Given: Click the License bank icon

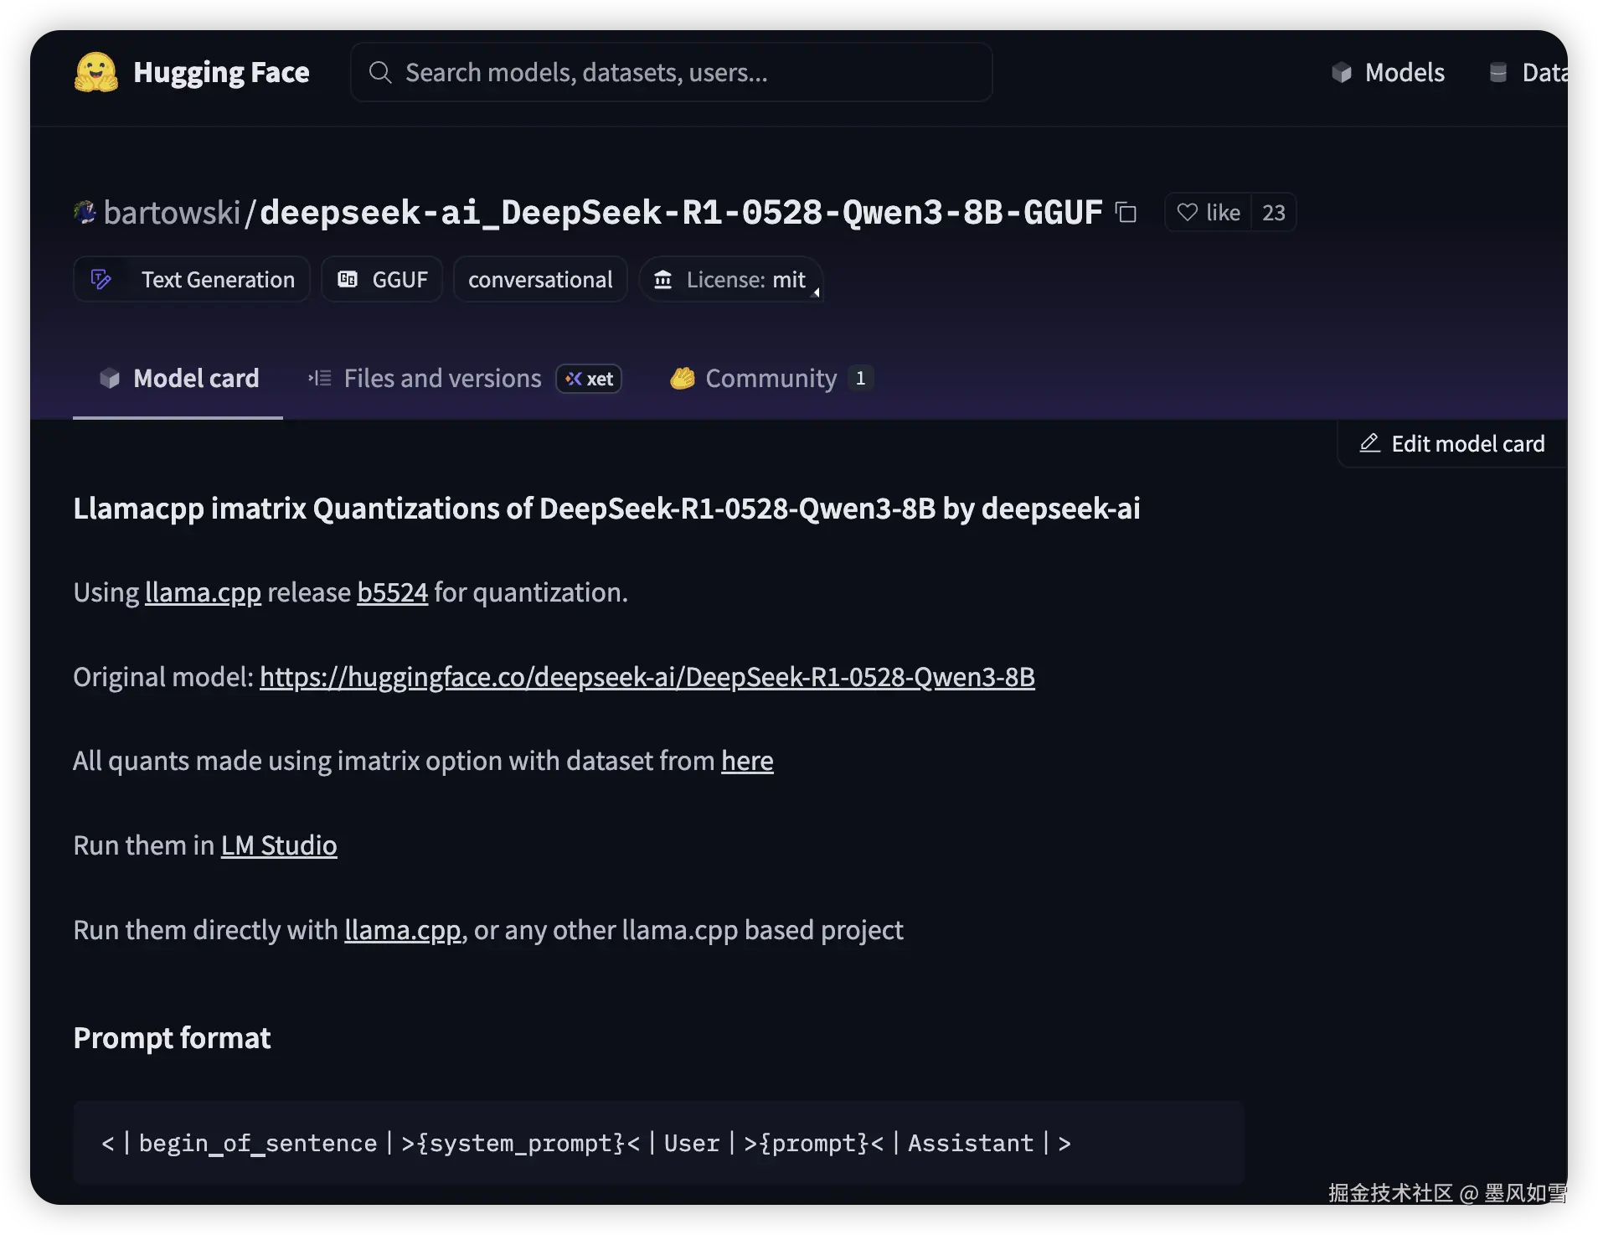Looking at the screenshot, I should coord(662,280).
